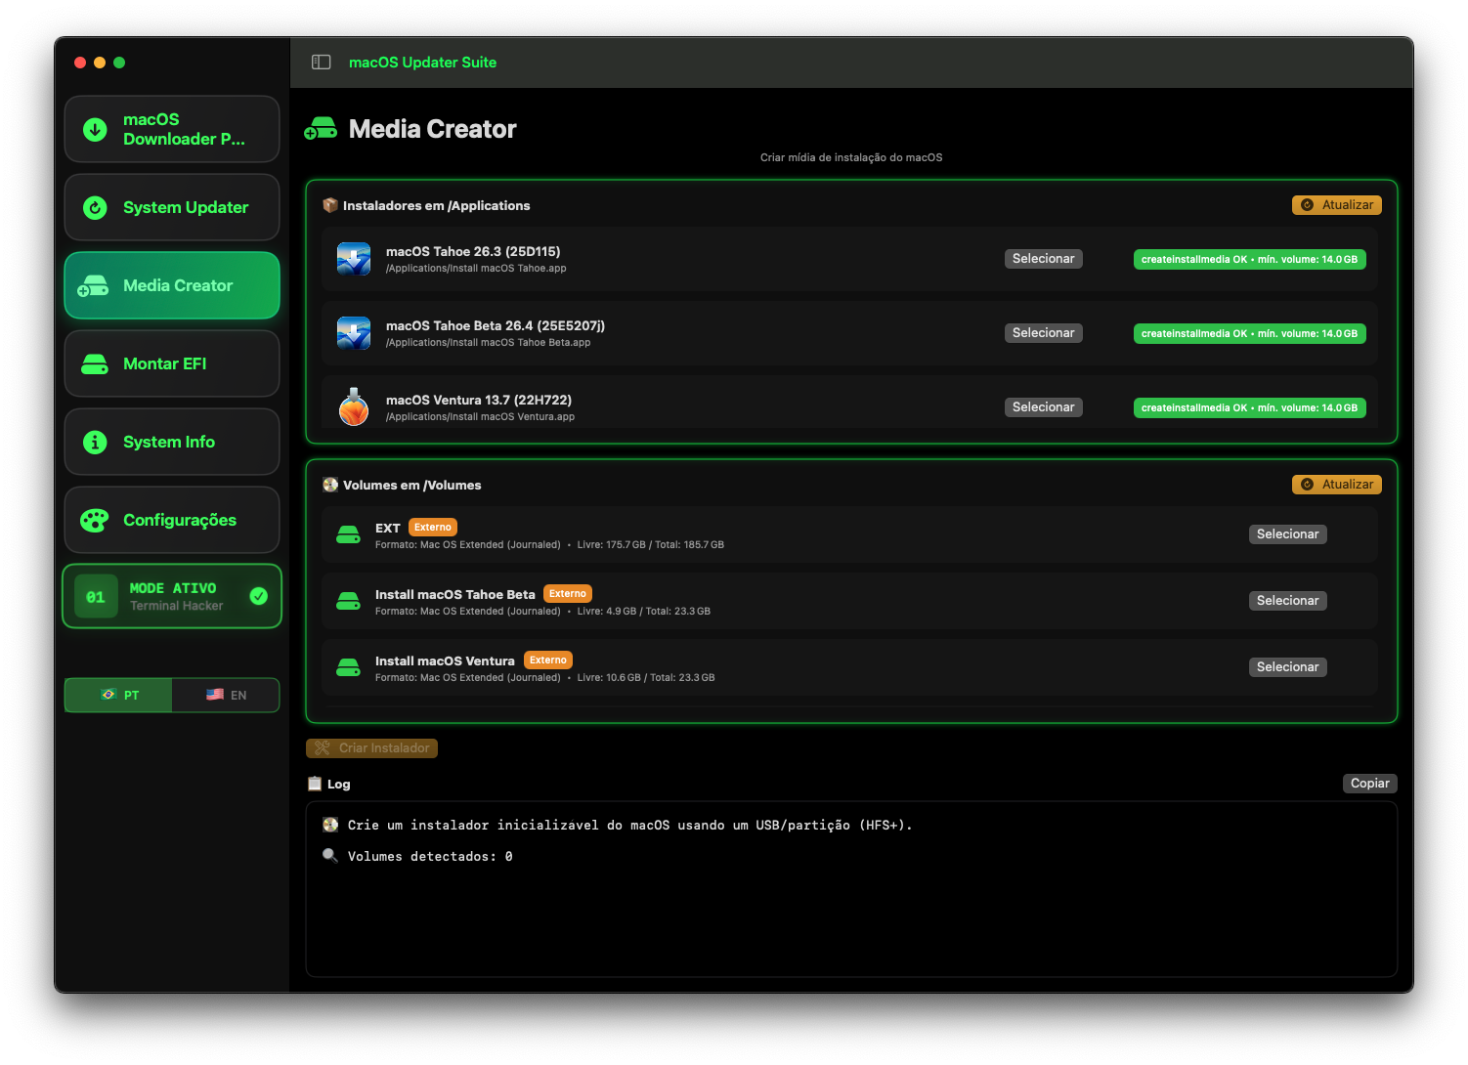This screenshot has height=1065, width=1468.
Task: Copy the log with Copiar button
Action: pos(1369,784)
